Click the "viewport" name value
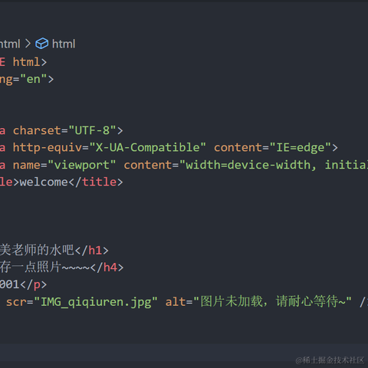This screenshot has width=368, height=368. click(82, 165)
